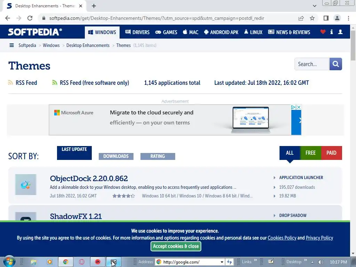Click the ObjectDock star rating
This screenshot has height=267, width=356.
click(x=123, y=196)
